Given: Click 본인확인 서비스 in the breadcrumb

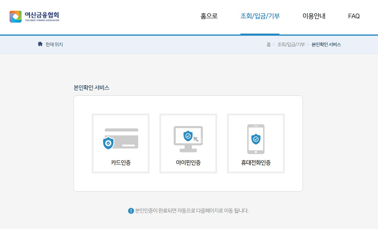Looking at the screenshot, I should tap(326, 45).
